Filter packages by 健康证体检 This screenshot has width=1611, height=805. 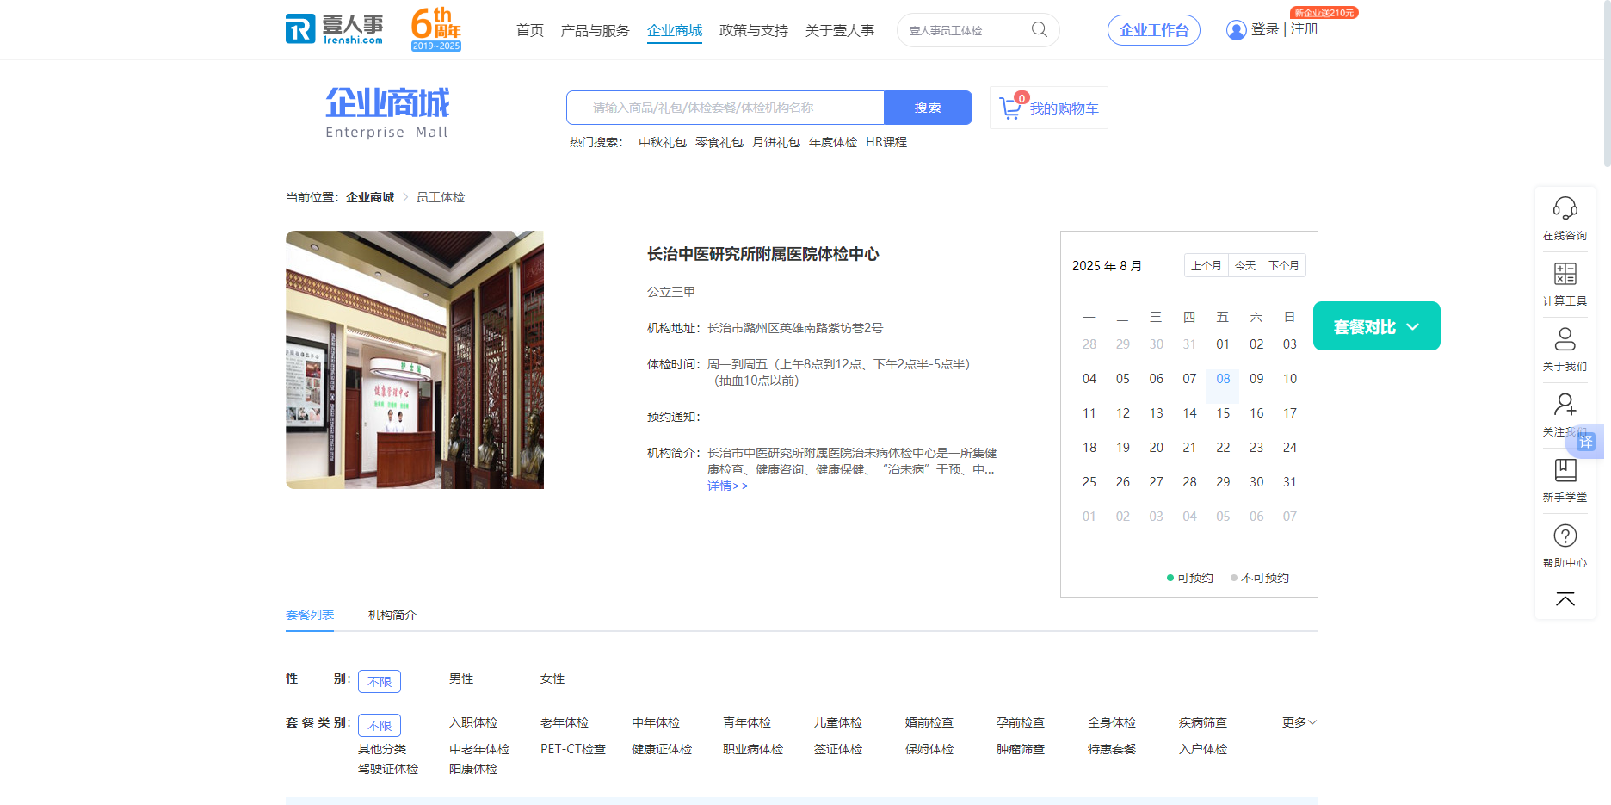pos(662,750)
